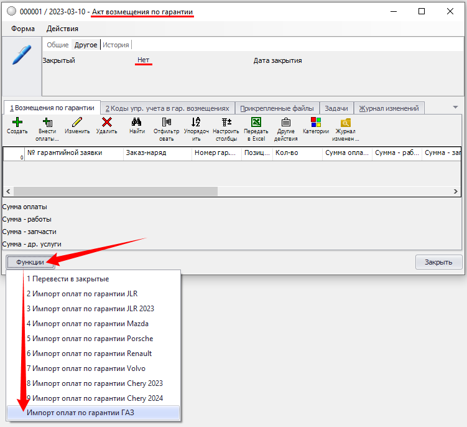Click the Удалить red cross icon

click(x=106, y=123)
